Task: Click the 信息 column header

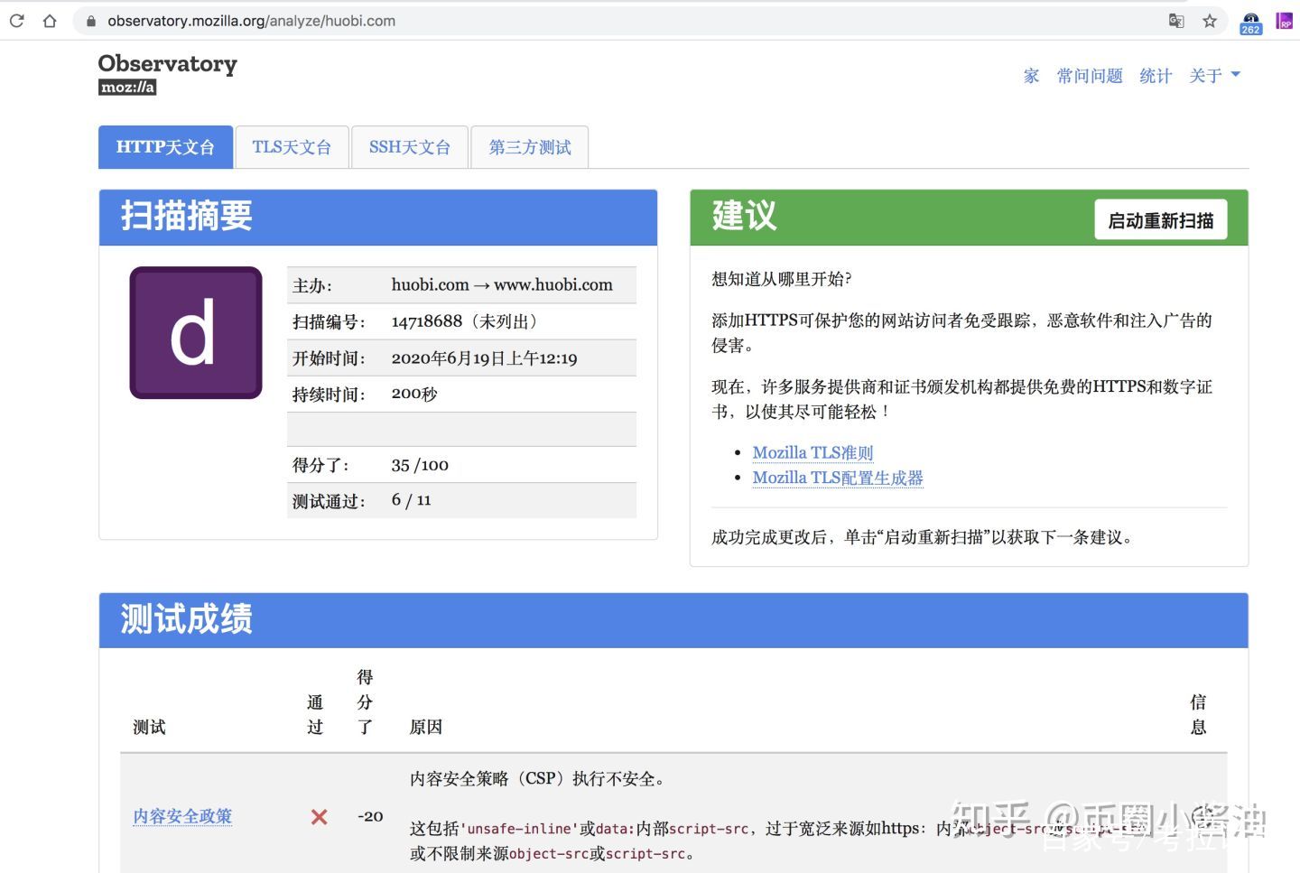Action: click(1198, 714)
